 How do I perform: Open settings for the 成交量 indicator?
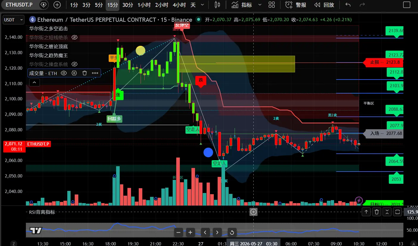click(x=74, y=73)
